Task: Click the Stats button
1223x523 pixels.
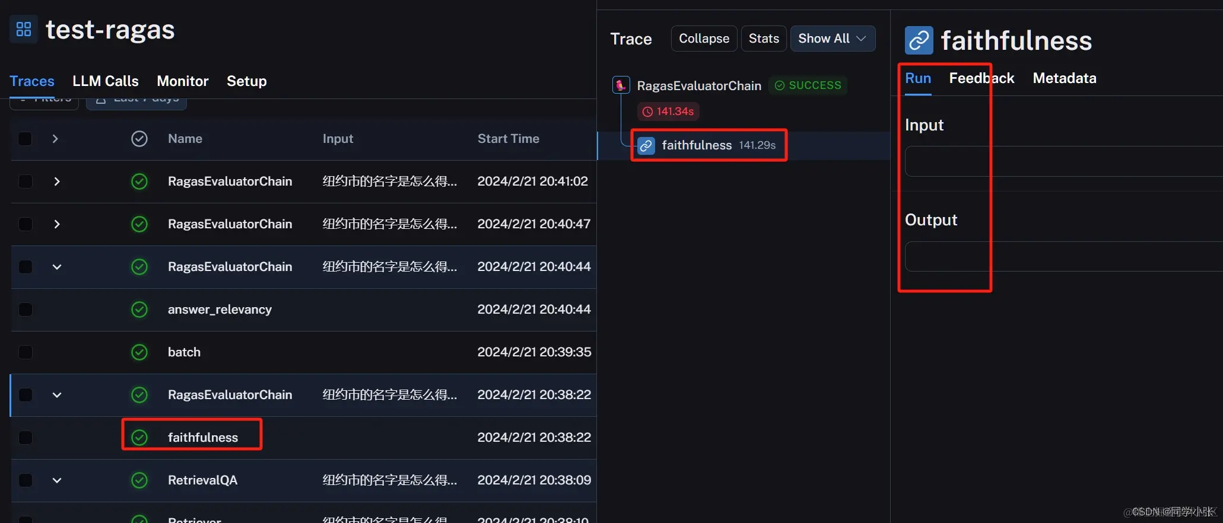Action: click(x=764, y=39)
